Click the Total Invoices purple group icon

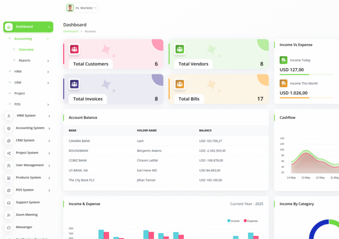[74, 84]
